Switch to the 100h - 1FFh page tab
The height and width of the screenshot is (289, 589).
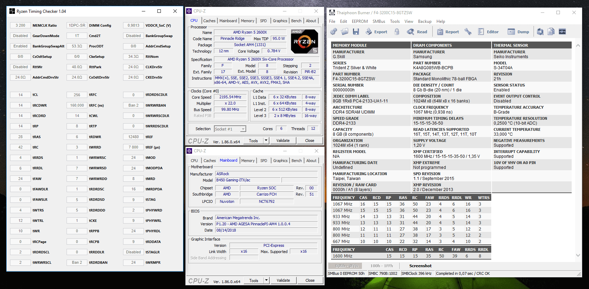coord(381,266)
